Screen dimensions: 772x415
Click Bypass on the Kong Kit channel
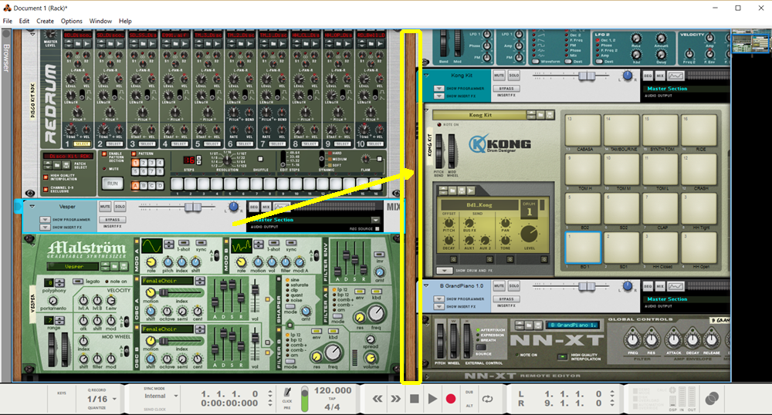point(506,89)
